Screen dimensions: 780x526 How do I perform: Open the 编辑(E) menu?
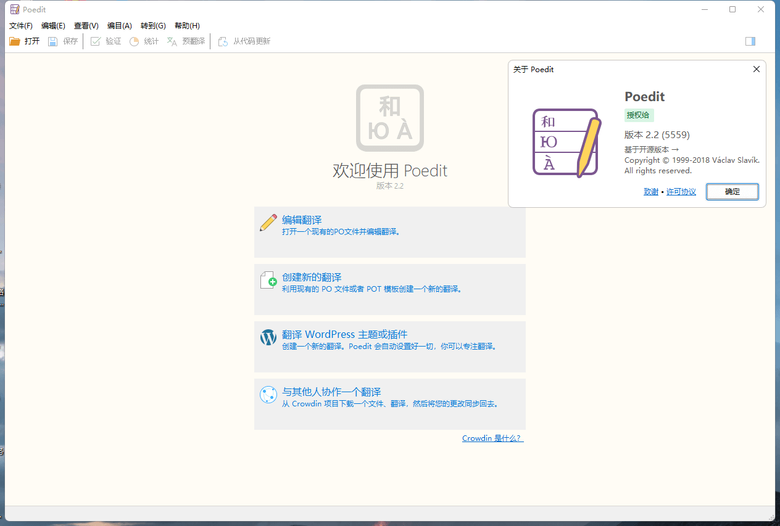coord(53,26)
